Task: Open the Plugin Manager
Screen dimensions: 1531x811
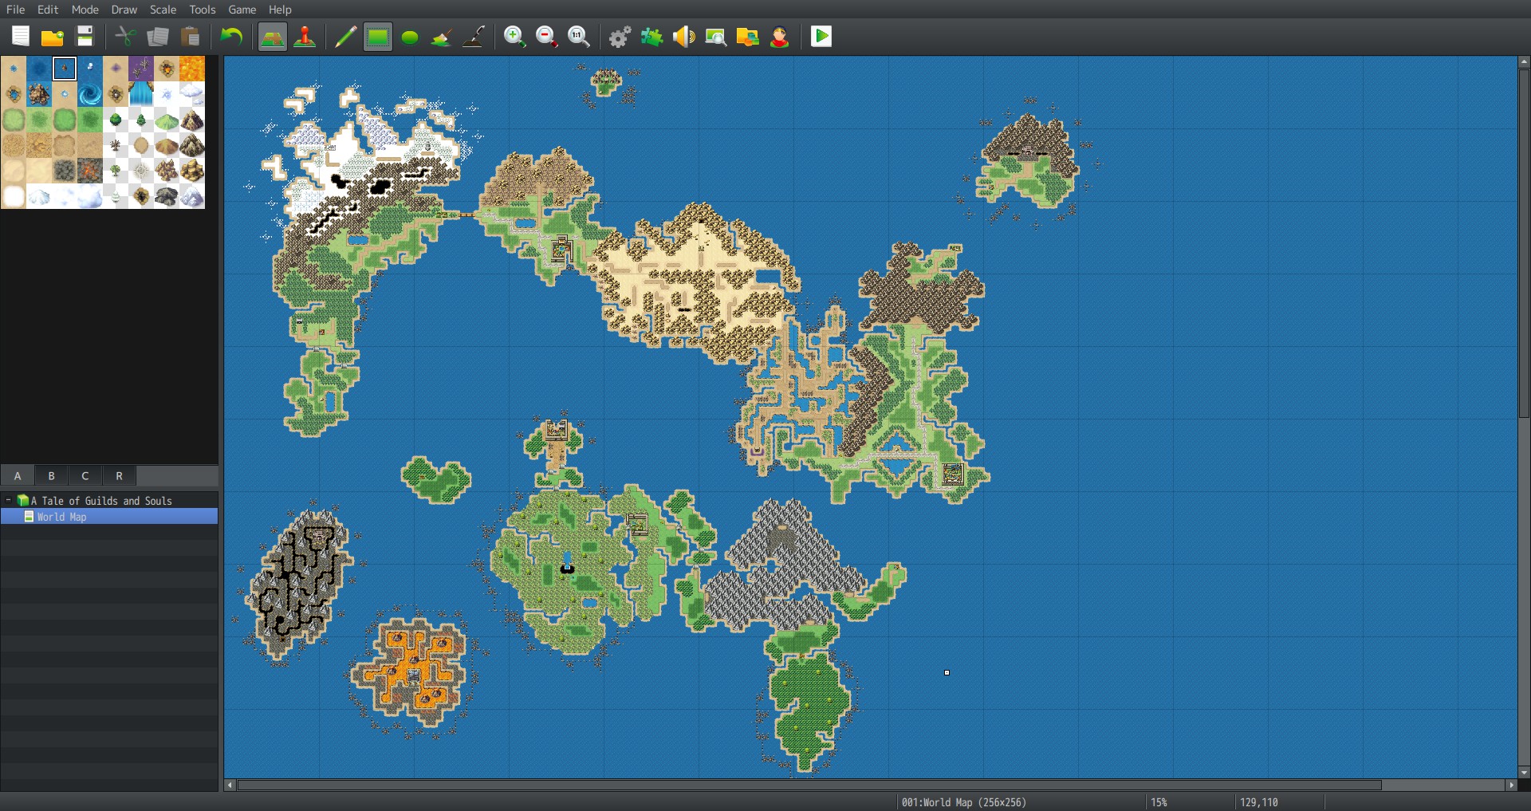Action: [x=651, y=37]
